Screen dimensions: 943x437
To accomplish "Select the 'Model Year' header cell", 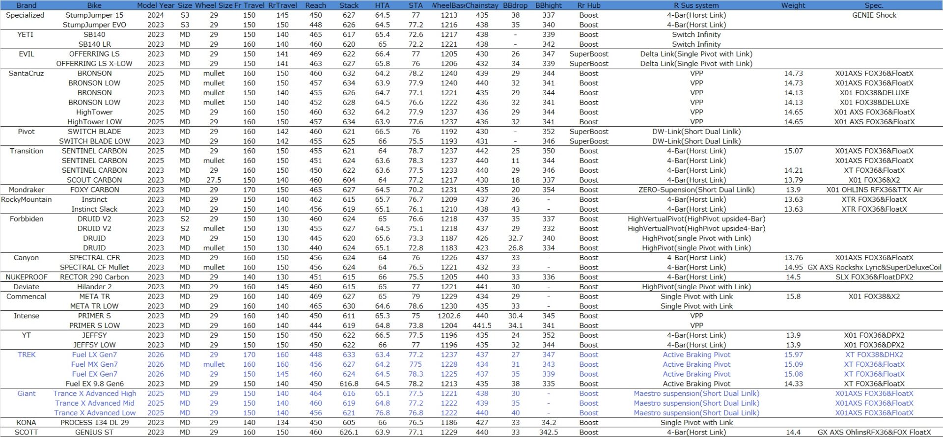I will tap(156, 5).
